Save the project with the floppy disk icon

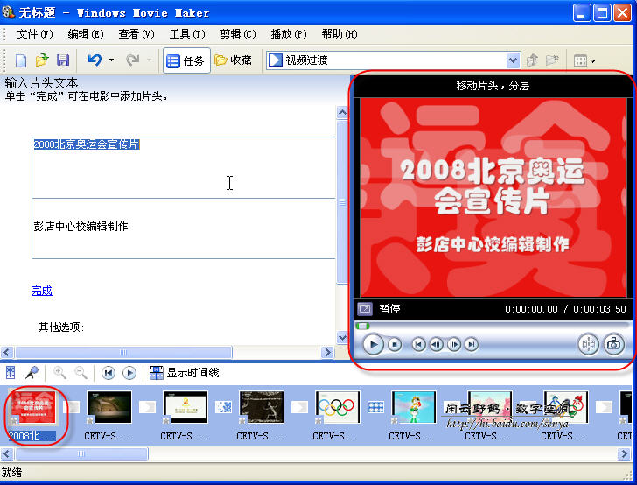63,60
